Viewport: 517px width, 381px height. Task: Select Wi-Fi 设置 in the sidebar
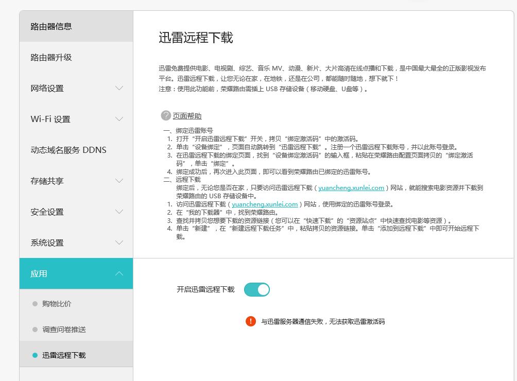(x=76, y=119)
